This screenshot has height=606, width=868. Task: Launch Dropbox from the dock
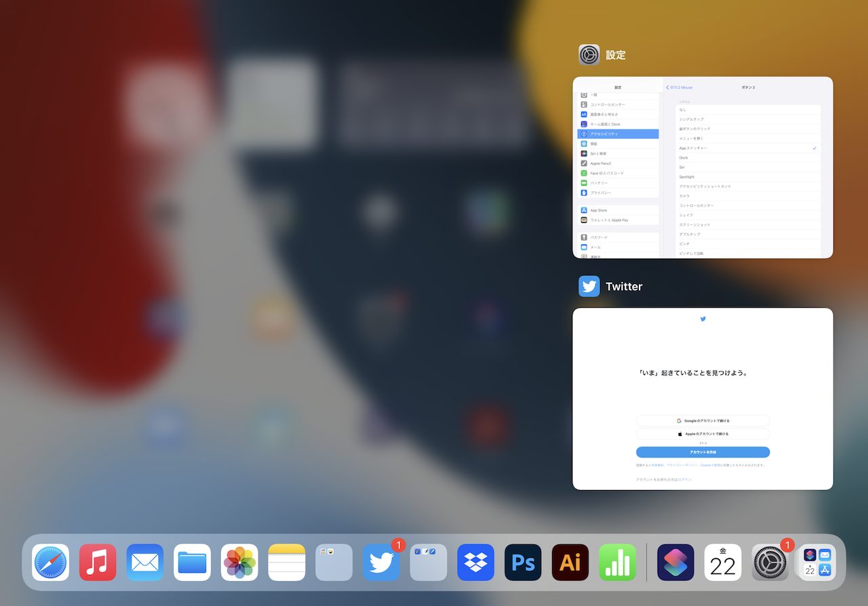476,563
